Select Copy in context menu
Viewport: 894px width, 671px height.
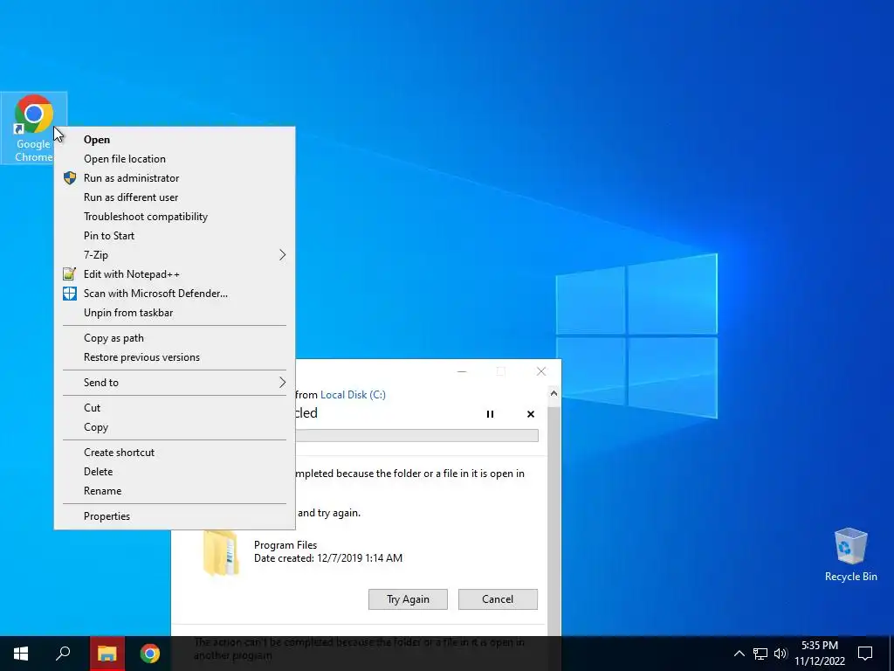click(x=175, y=427)
